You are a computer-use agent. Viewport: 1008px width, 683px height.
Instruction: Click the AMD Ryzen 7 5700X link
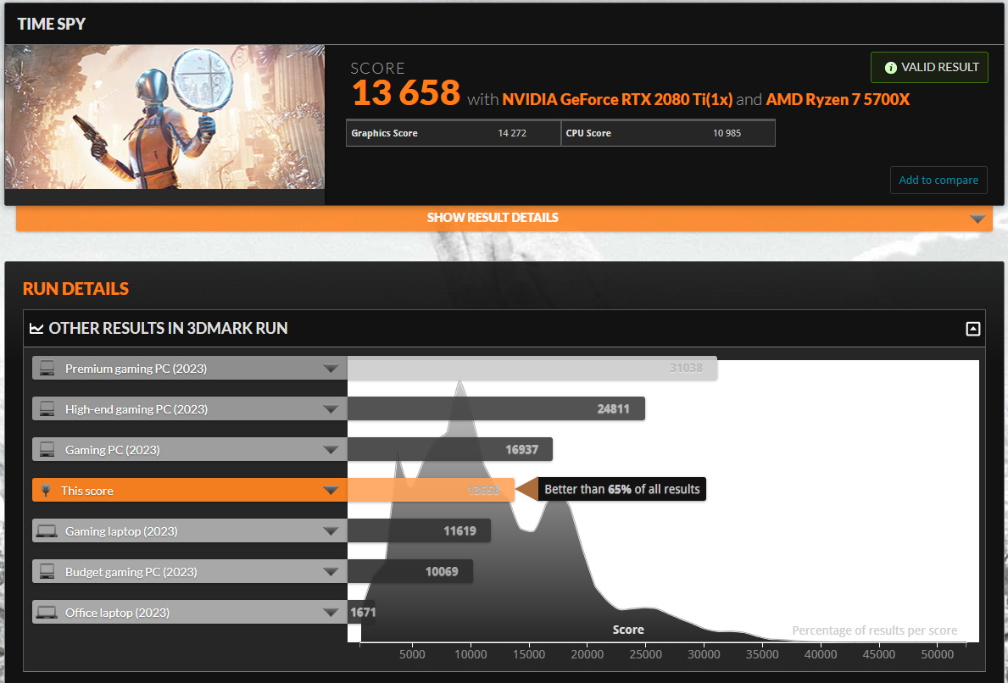tap(838, 100)
